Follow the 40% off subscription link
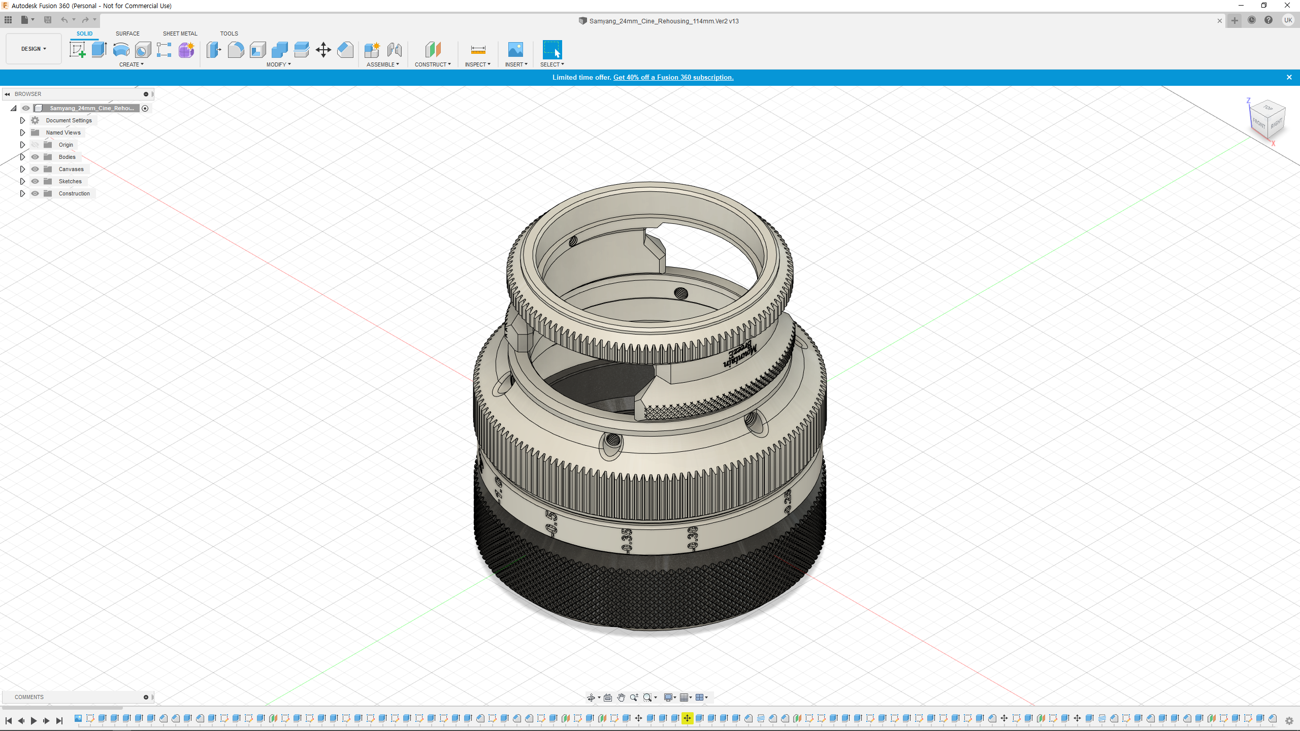This screenshot has width=1300, height=731. coord(673,77)
